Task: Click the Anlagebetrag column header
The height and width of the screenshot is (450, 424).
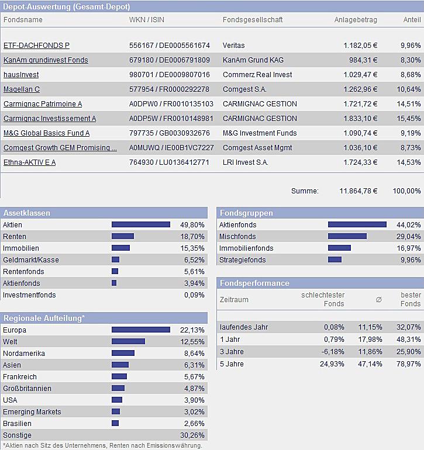Action: 356,20
